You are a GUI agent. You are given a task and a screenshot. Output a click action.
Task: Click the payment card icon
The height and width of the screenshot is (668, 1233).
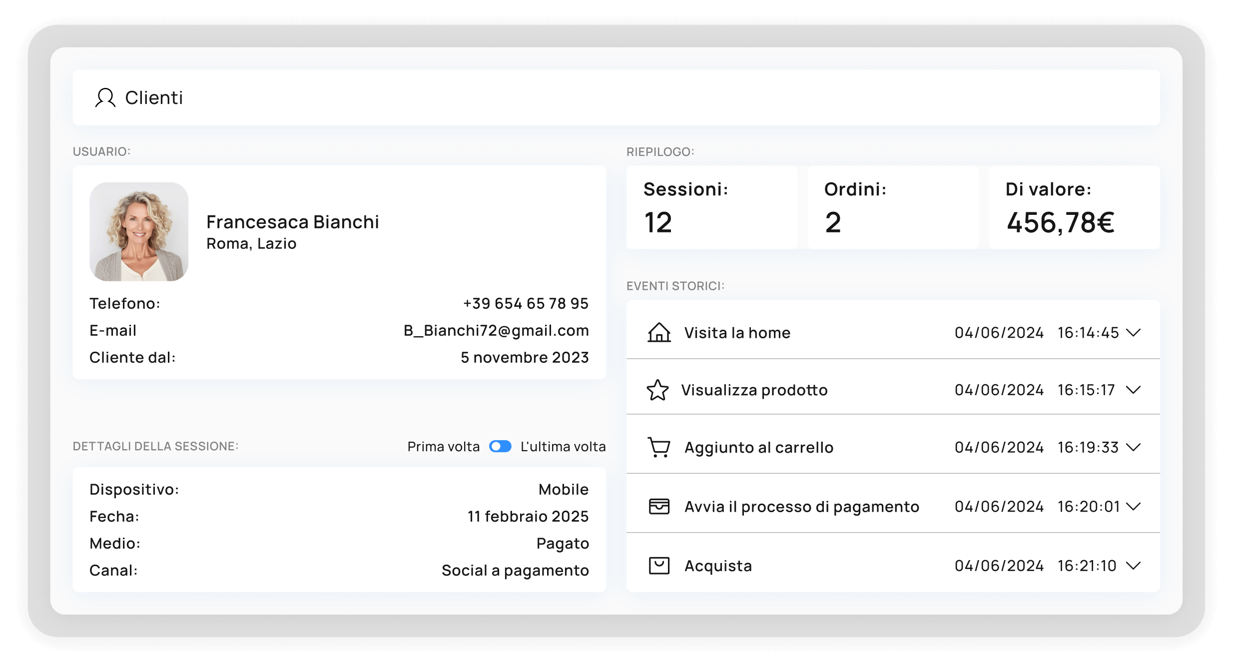pos(659,506)
